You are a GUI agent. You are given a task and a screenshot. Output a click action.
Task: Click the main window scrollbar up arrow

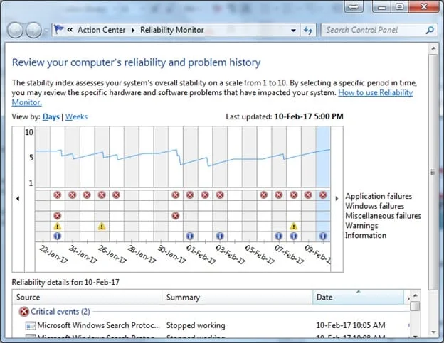[433, 48]
